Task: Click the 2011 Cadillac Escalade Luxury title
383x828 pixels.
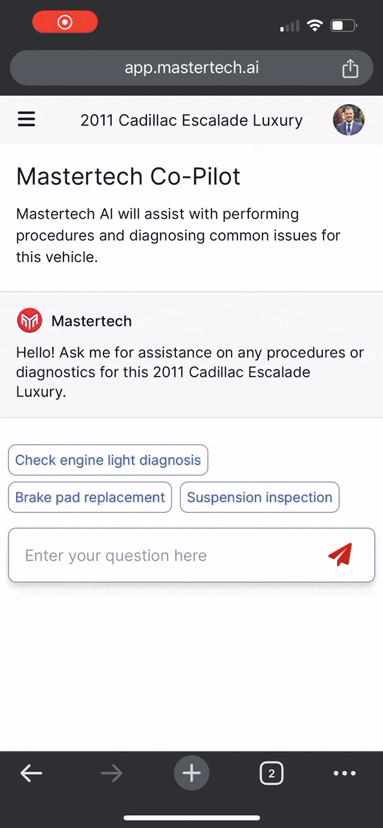Action: 191,120
